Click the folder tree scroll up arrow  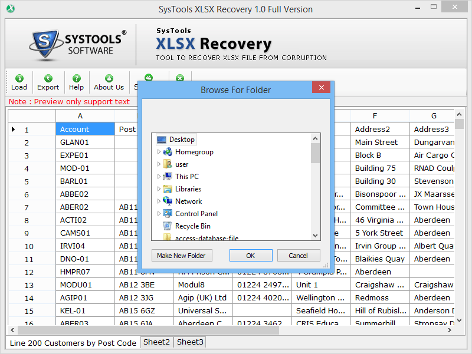(315, 138)
